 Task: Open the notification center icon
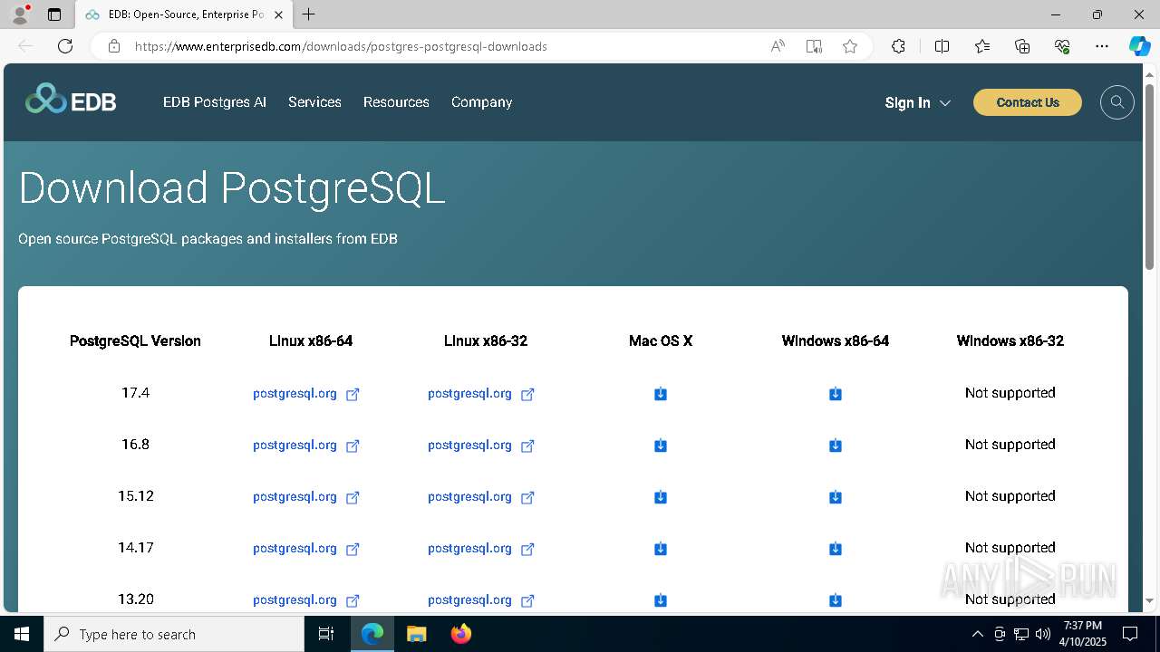1130,634
